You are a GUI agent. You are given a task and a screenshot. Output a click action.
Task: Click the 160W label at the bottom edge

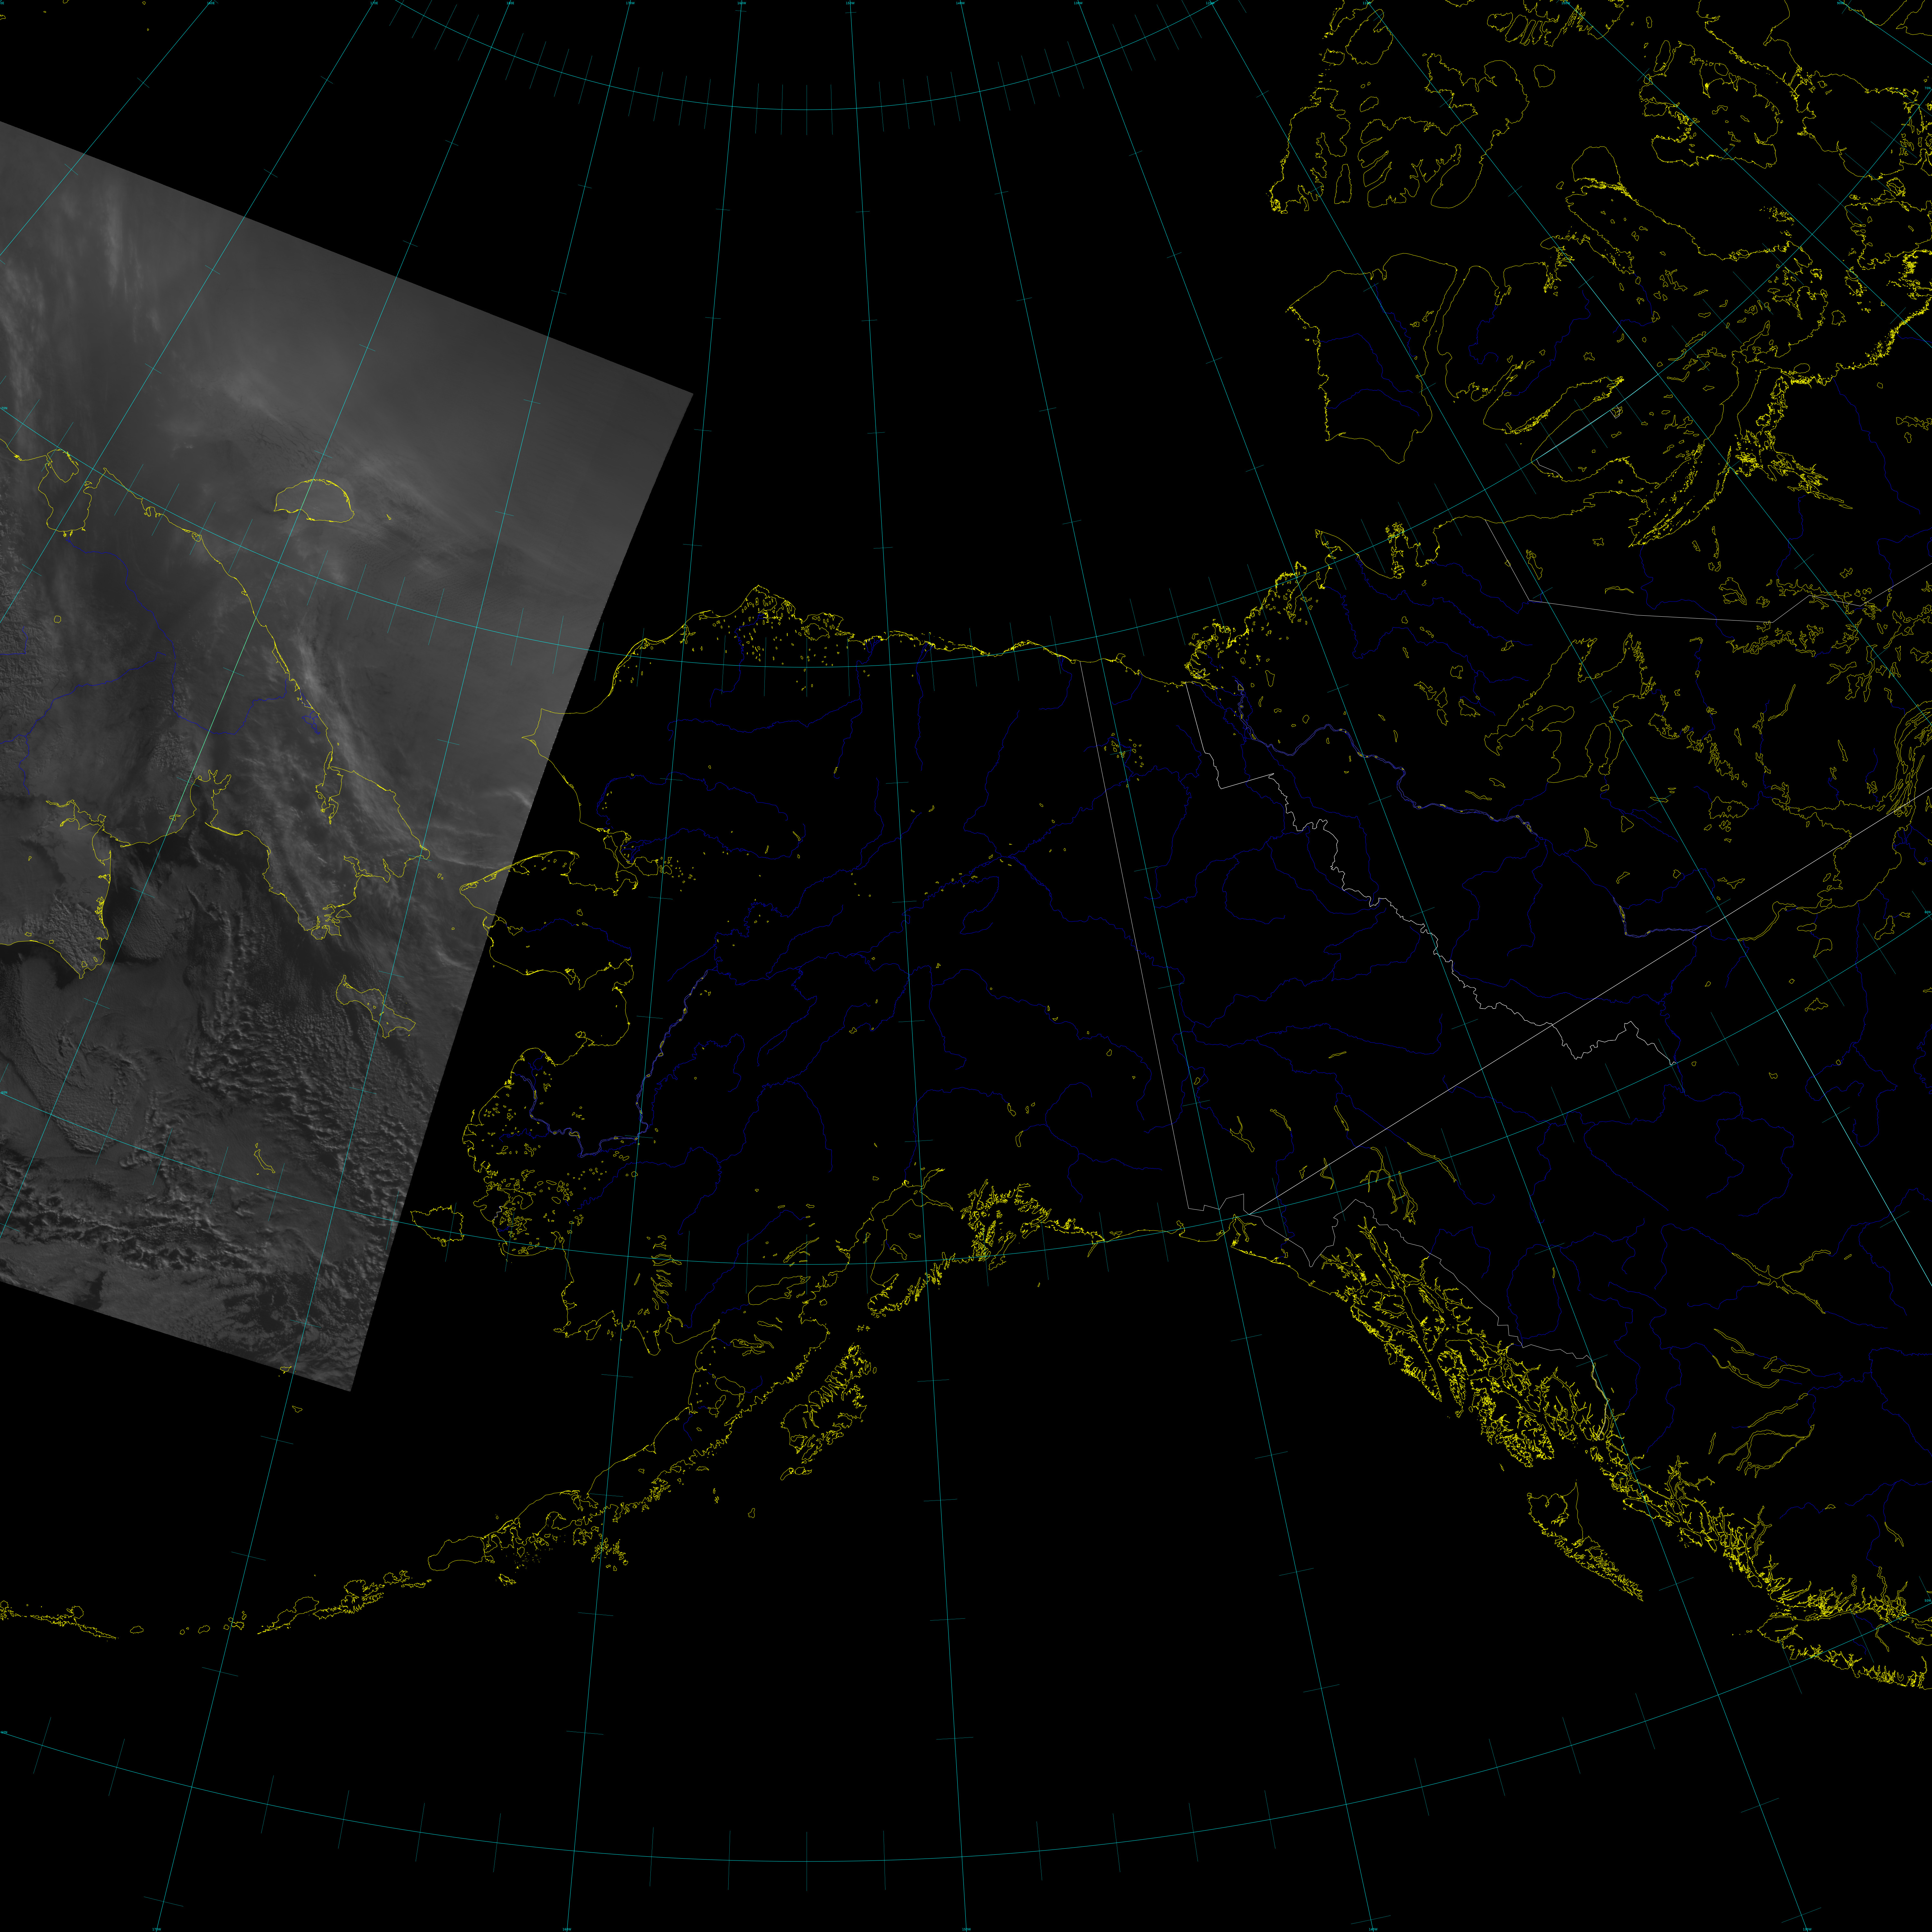click(567, 1929)
